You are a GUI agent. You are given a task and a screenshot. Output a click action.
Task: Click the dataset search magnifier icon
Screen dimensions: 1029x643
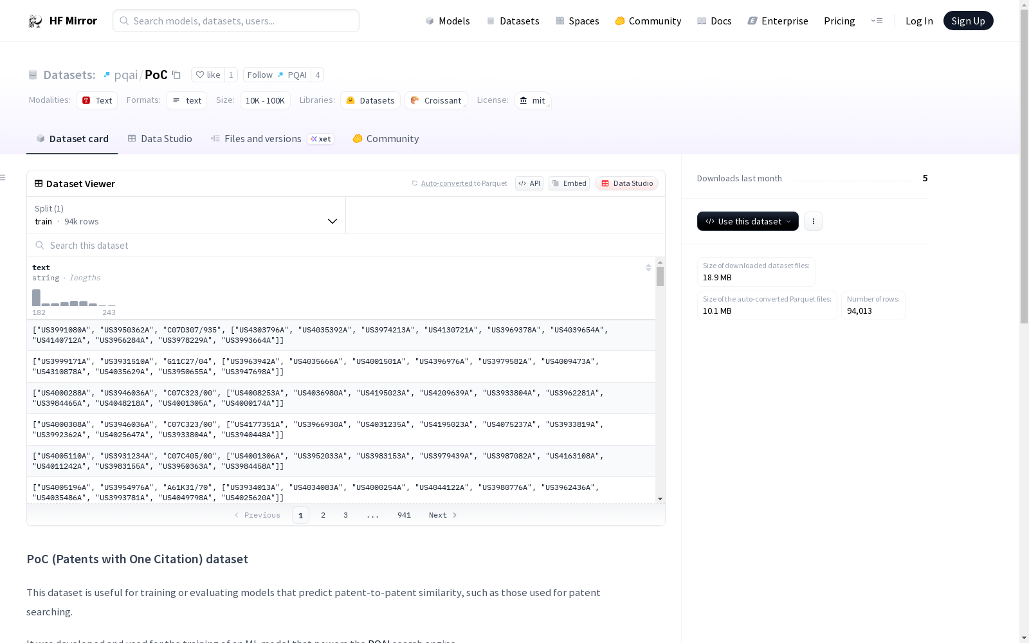[x=40, y=245]
